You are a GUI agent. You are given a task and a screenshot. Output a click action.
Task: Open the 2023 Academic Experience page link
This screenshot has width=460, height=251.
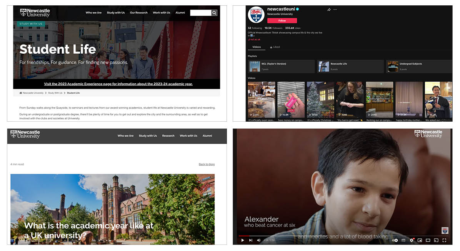click(118, 84)
